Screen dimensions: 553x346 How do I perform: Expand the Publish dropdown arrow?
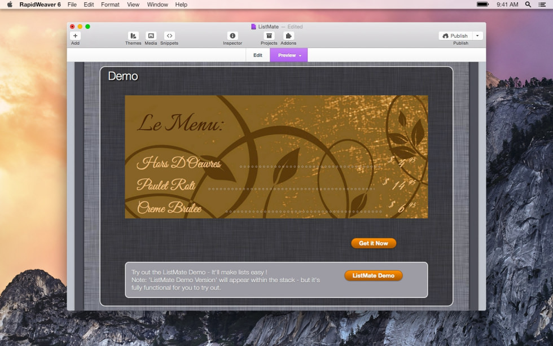coord(477,36)
